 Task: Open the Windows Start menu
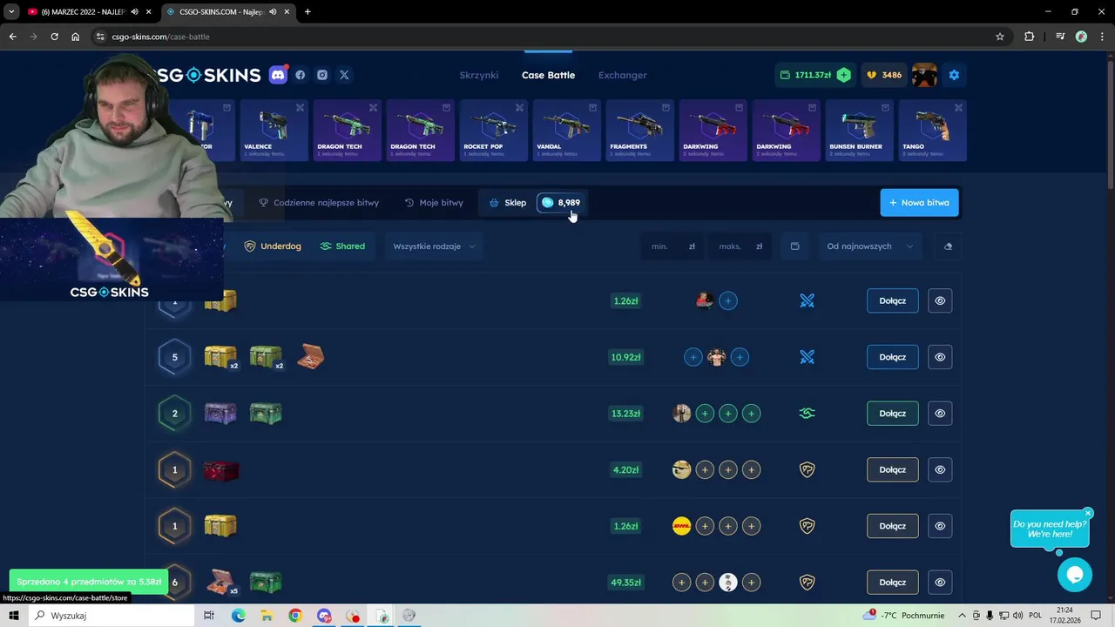coord(14,616)
